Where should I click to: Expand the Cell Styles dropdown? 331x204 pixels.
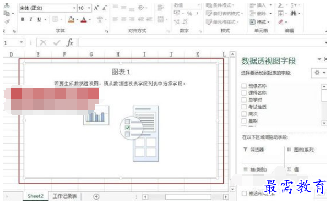pyautogui.click(x=238, y=22)
